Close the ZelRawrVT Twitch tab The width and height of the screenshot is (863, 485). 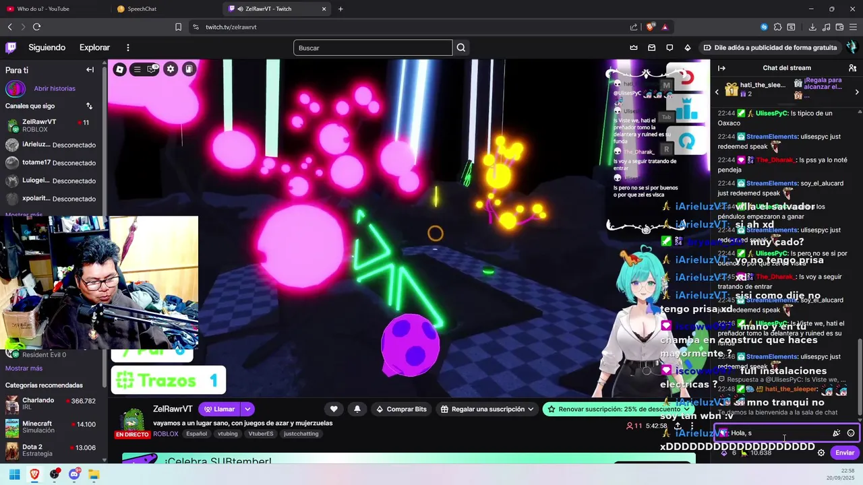324,9
